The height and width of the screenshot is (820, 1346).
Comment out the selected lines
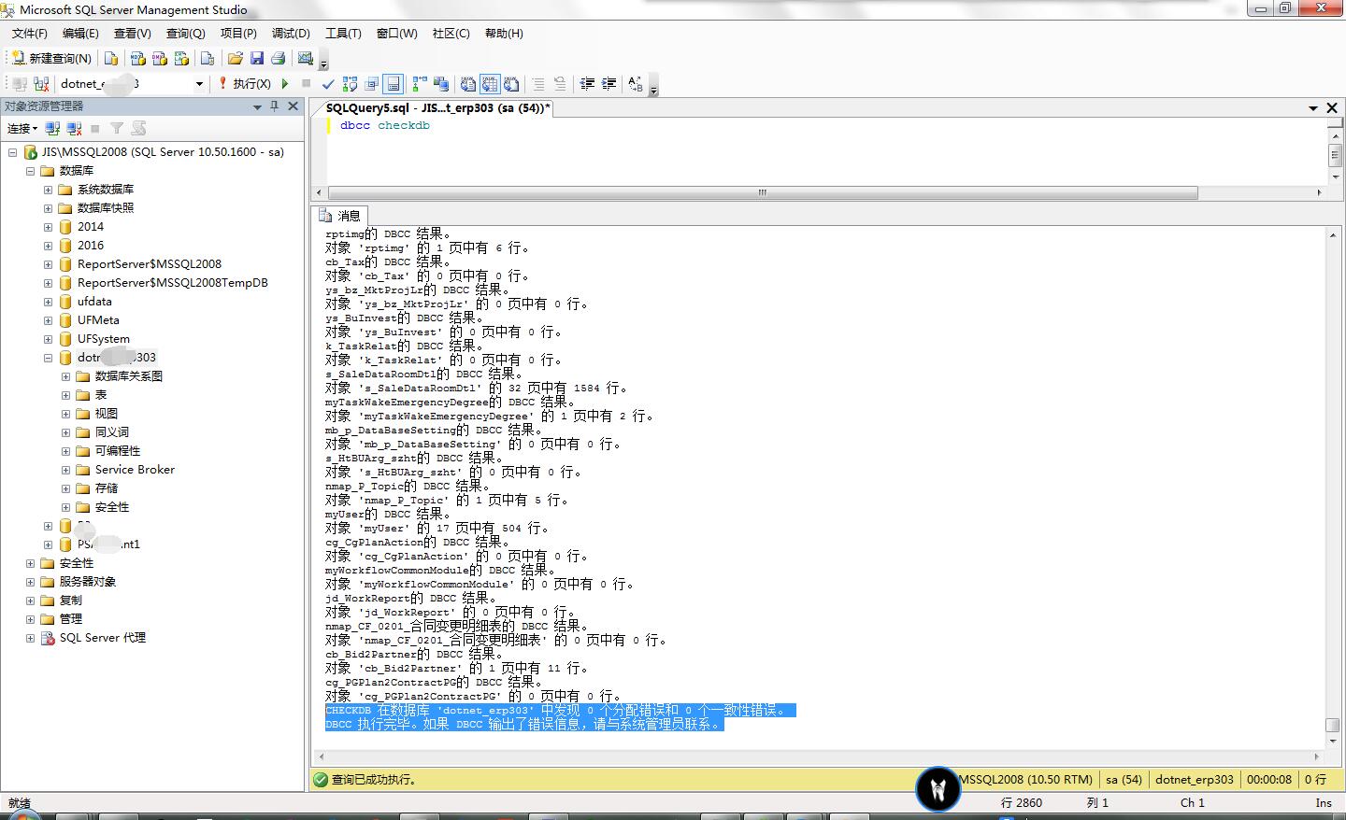click(538, 83)
